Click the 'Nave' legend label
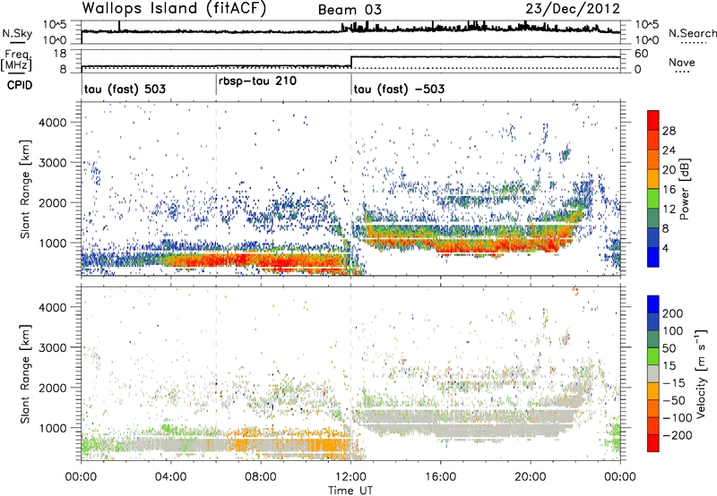 (681, 62)
